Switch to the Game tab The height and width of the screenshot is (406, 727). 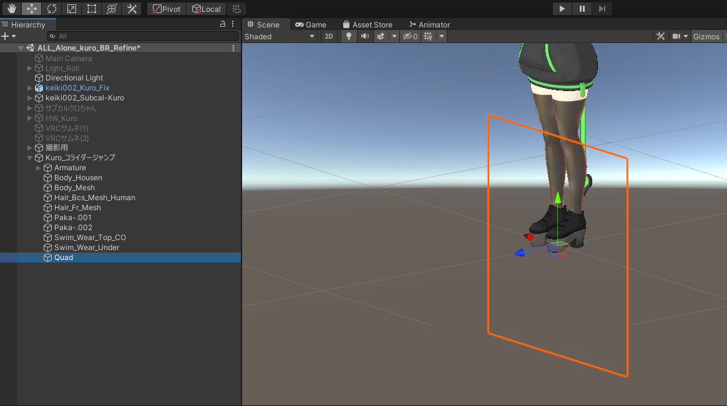pos(311,25)
